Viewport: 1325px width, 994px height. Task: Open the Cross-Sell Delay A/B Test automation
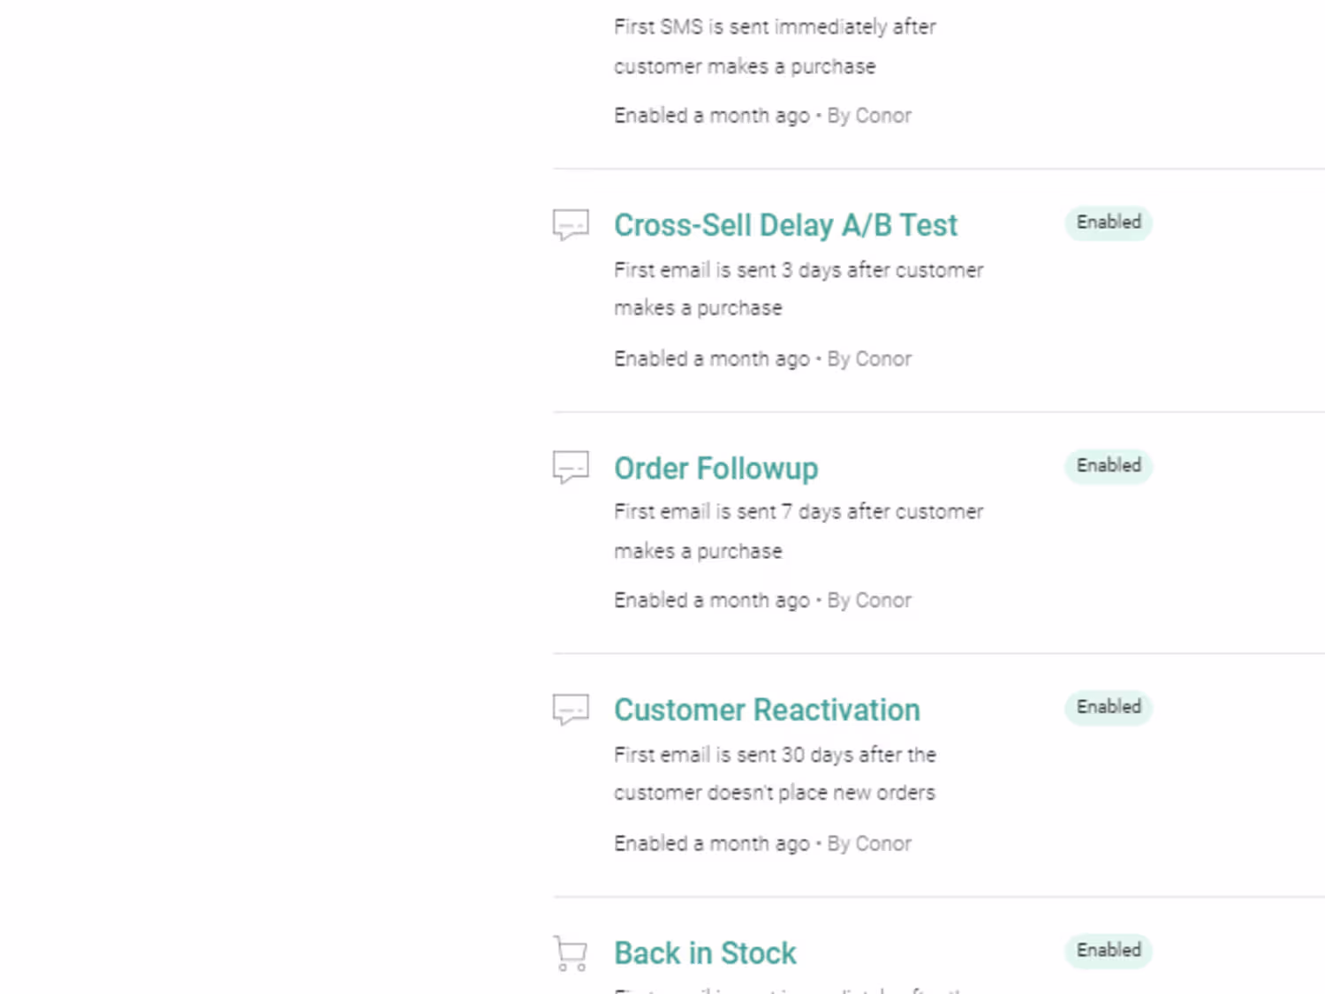pyautogui.click(x=785, y=225)
